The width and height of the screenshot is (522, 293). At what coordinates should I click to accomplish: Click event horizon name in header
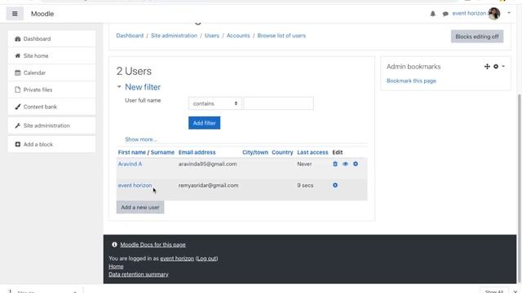pos(469,13)
